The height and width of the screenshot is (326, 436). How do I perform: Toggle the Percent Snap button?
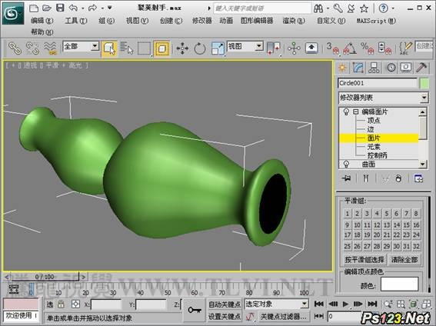(x=367, y=48)
